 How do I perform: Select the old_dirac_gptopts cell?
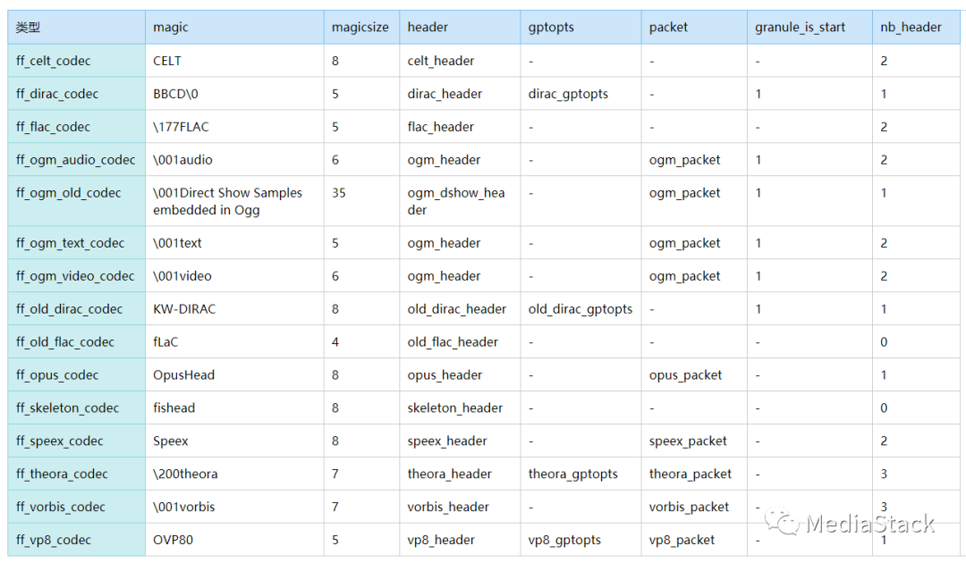pos(580,309)
